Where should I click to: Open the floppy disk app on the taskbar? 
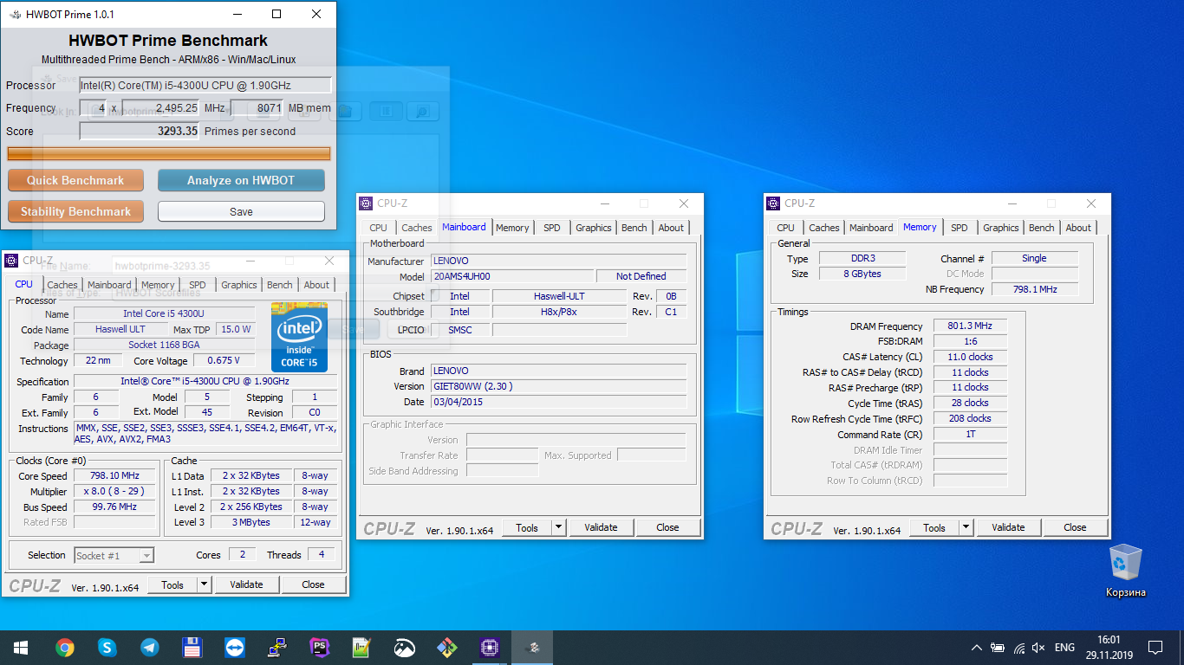pyautogui.click(x=192, y=647)
